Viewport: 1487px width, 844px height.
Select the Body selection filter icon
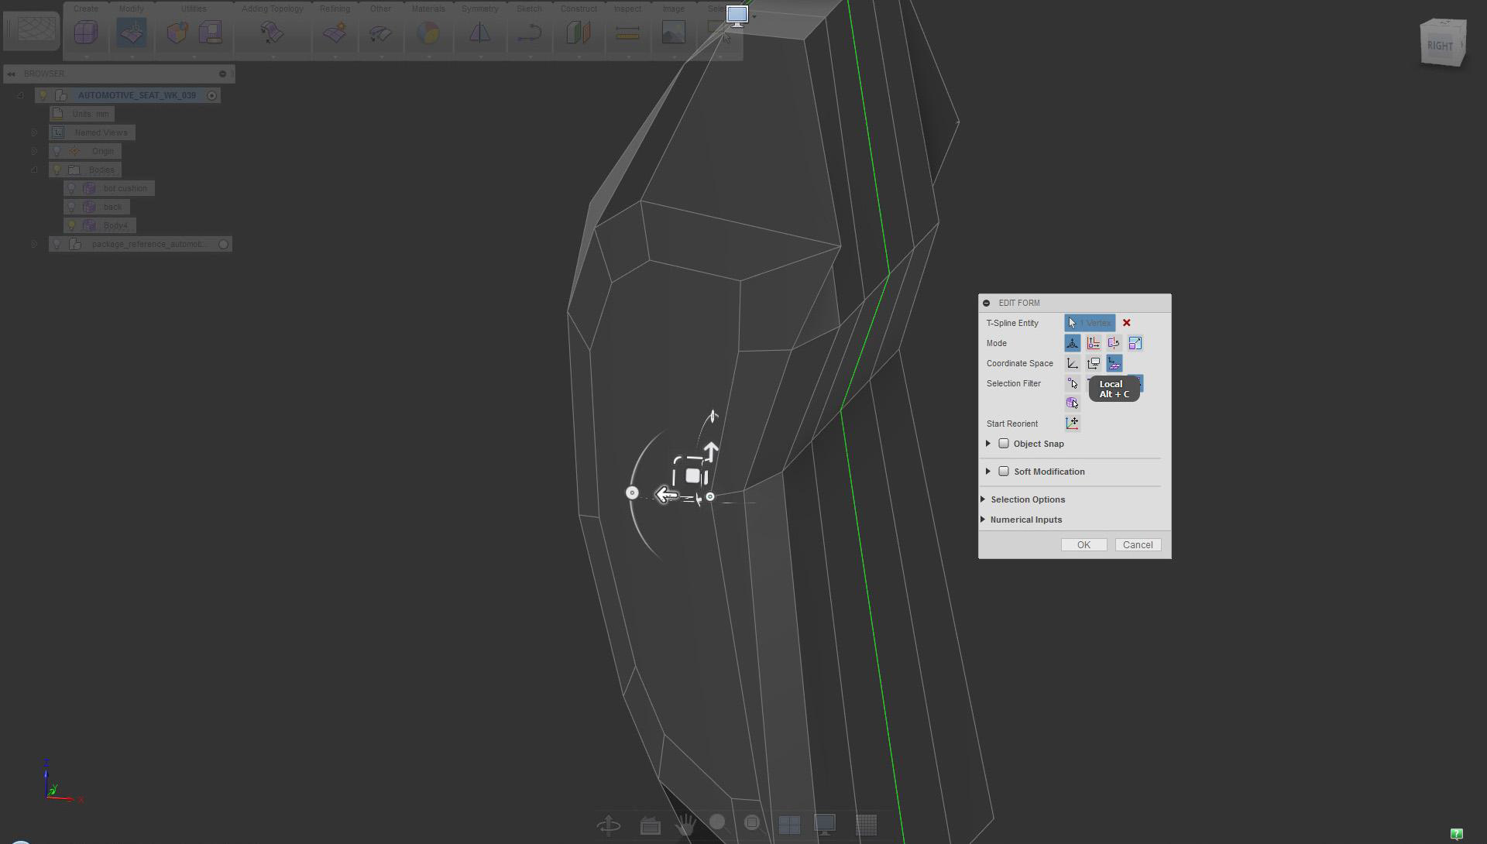(x=1072, y=403)
